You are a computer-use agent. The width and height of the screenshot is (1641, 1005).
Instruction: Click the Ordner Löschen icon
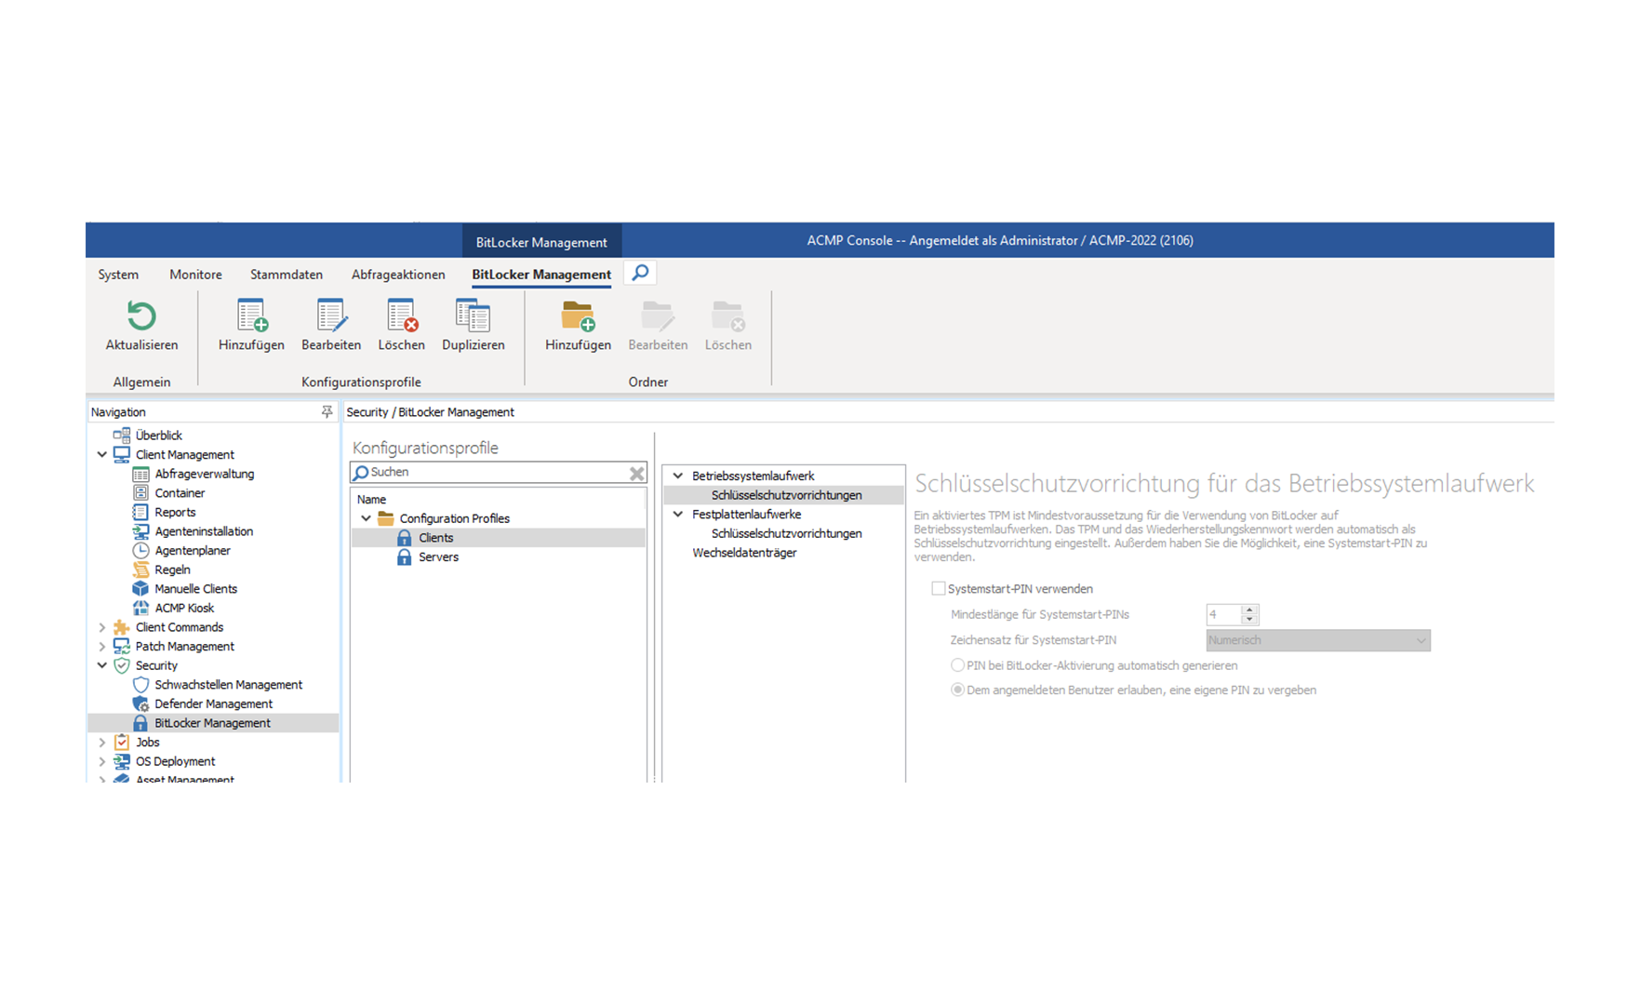(727, 316)
